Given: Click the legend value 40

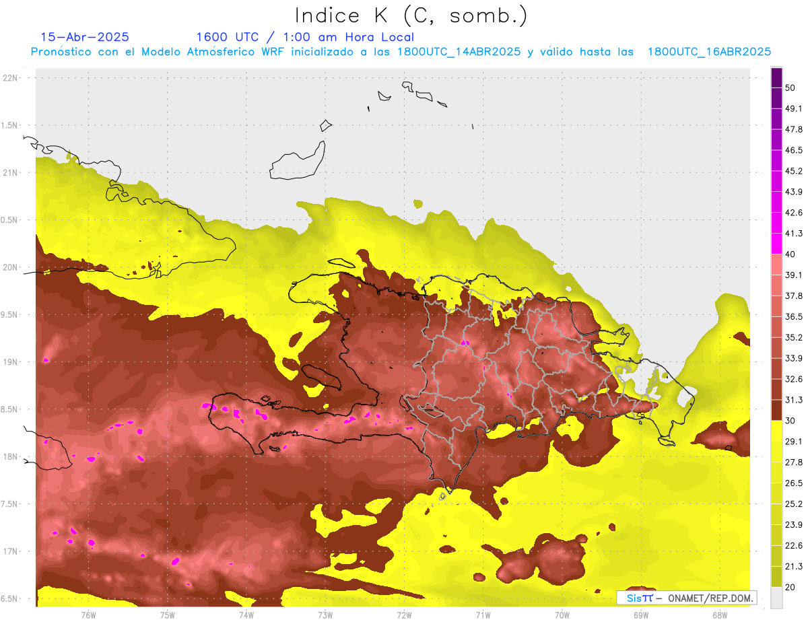Looking at the screenshot, I should click(790, 254).
